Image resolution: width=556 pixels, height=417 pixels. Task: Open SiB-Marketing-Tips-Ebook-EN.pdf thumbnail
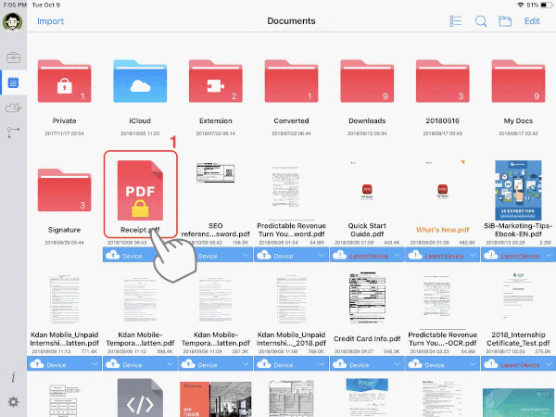(x=518, y=190)
